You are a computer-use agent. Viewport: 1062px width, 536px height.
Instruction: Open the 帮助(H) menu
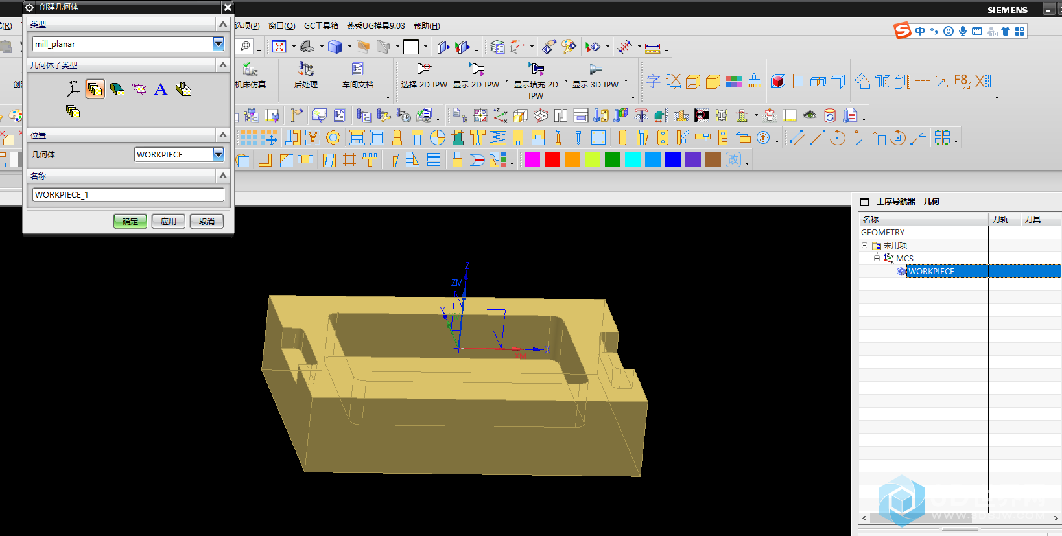427,26
